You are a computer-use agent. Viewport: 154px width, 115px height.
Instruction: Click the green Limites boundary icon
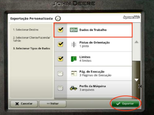pos(74,59)
